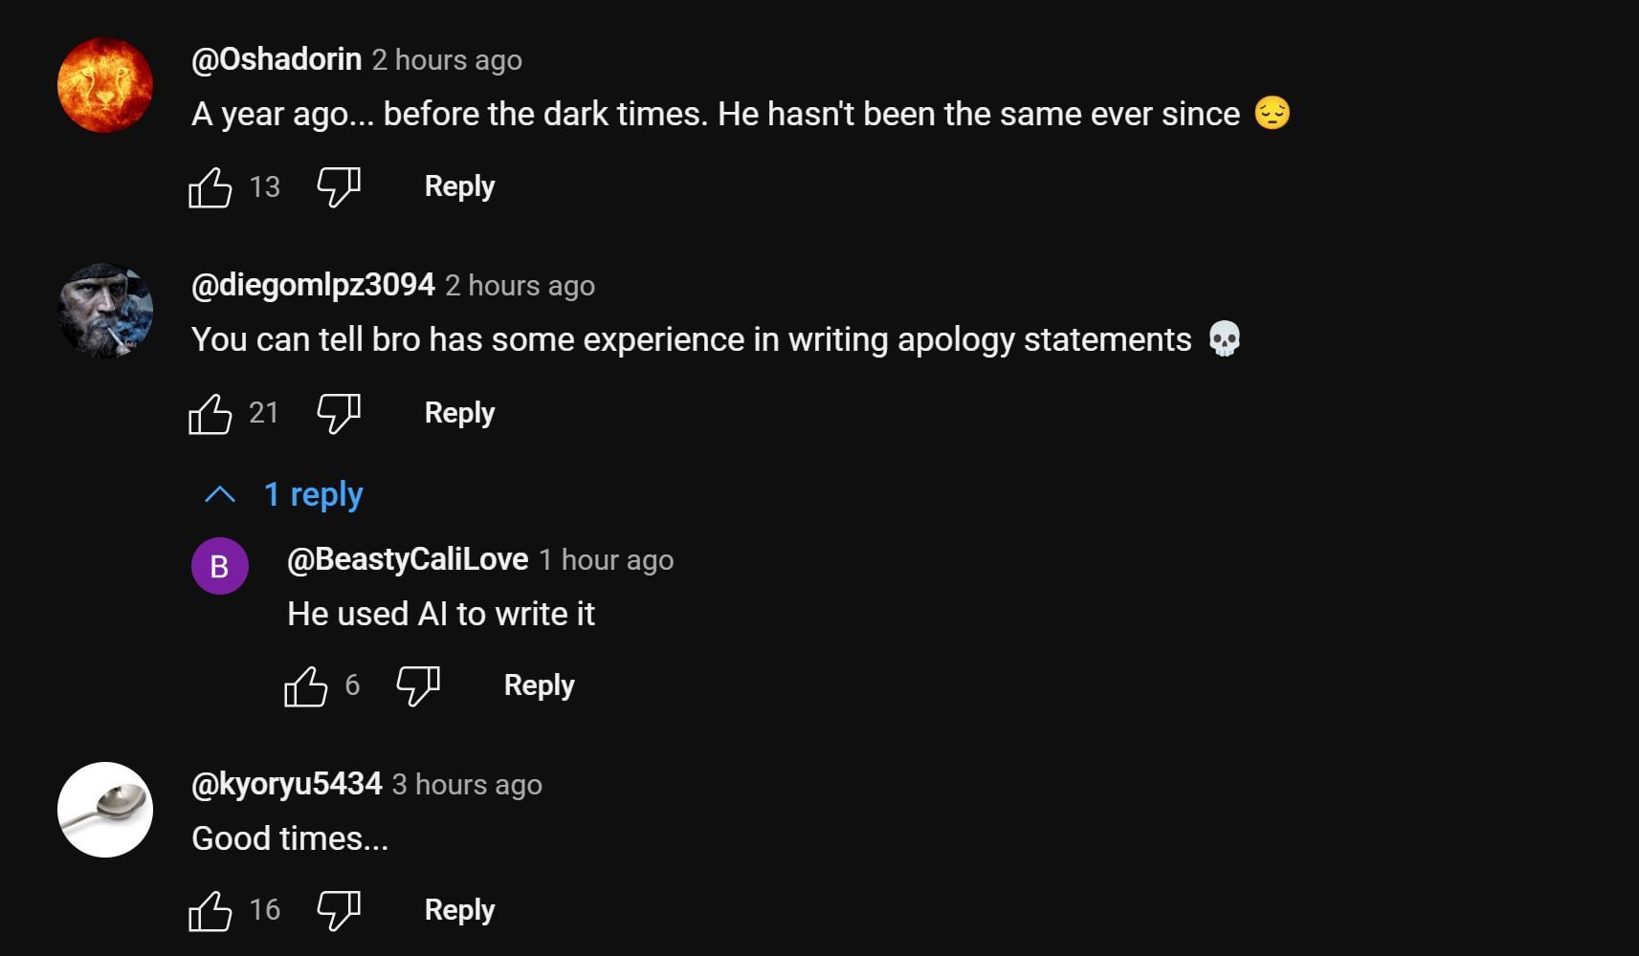This screenshot has width=1639, height=956.
Task: Click the spoon profile picture
Action: pyautogui.click(x=105, y=810)
